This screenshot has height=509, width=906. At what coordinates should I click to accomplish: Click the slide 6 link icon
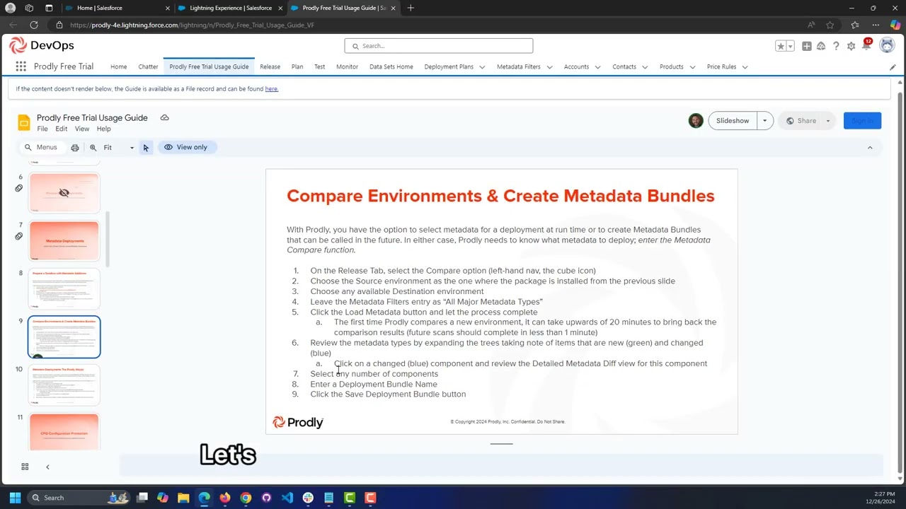19,188
